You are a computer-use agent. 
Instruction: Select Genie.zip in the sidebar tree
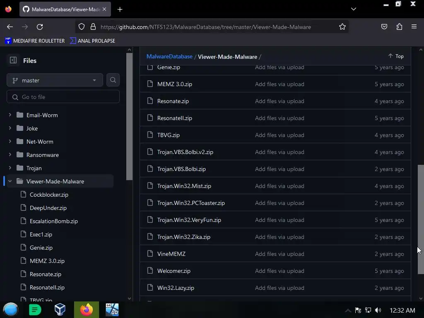coord(41,248)
